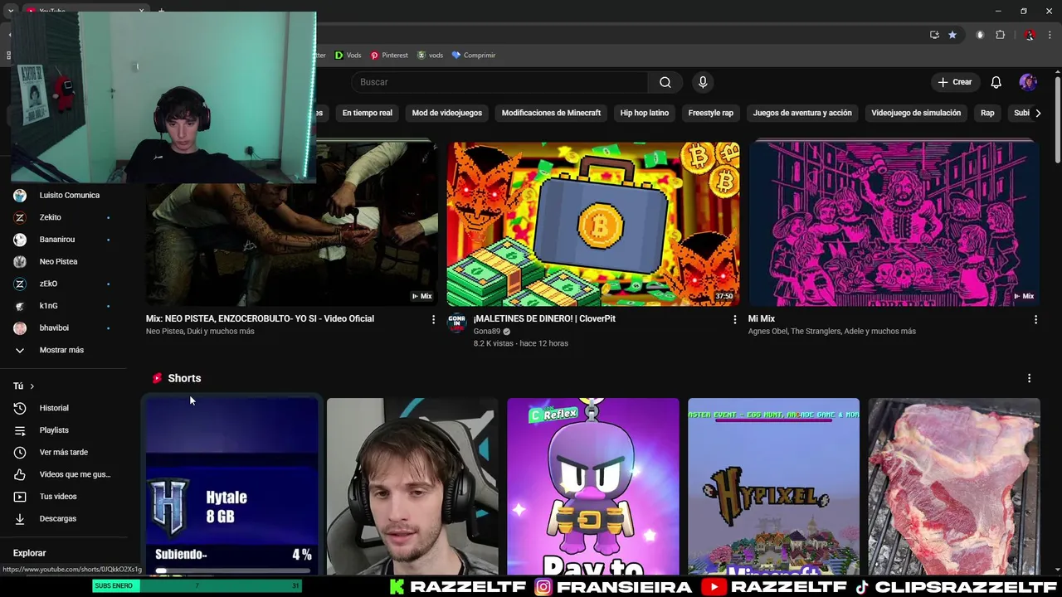1062x597 pixels.
Task: Play the Mi Mix pink thumbnail
Action: [x=894, y=224]
